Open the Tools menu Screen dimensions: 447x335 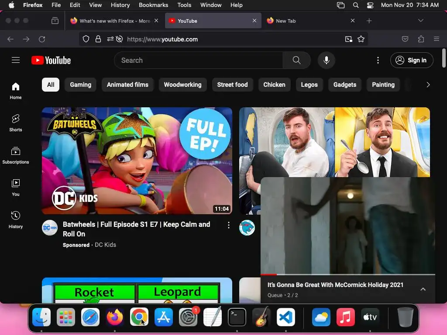click(x=184, y=5)
